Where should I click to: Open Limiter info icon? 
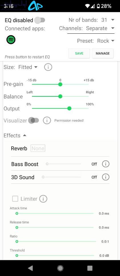pyautogui.click(x=43, y=199)
